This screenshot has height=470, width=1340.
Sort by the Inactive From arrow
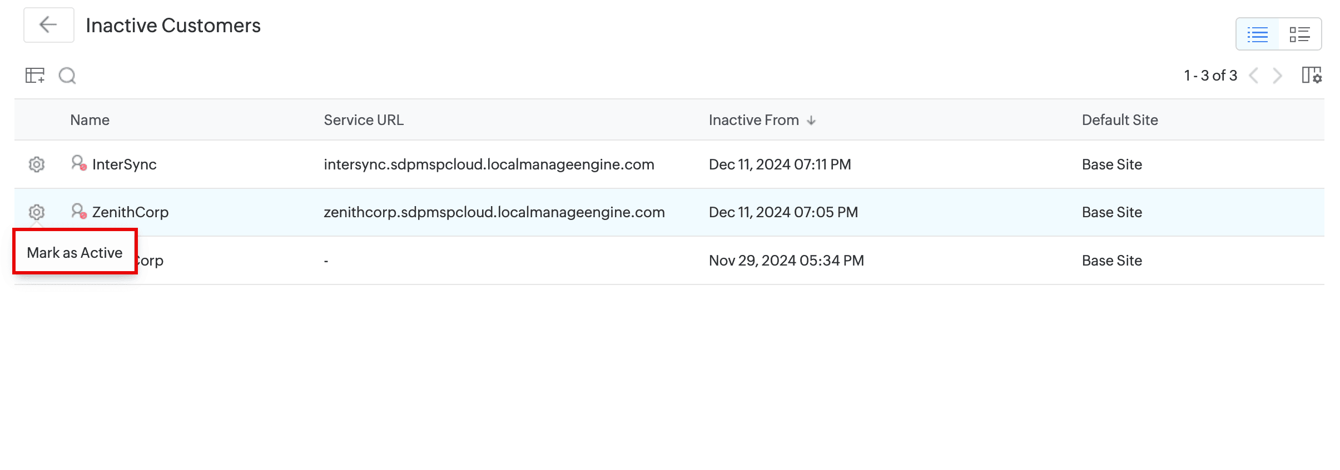811,121
